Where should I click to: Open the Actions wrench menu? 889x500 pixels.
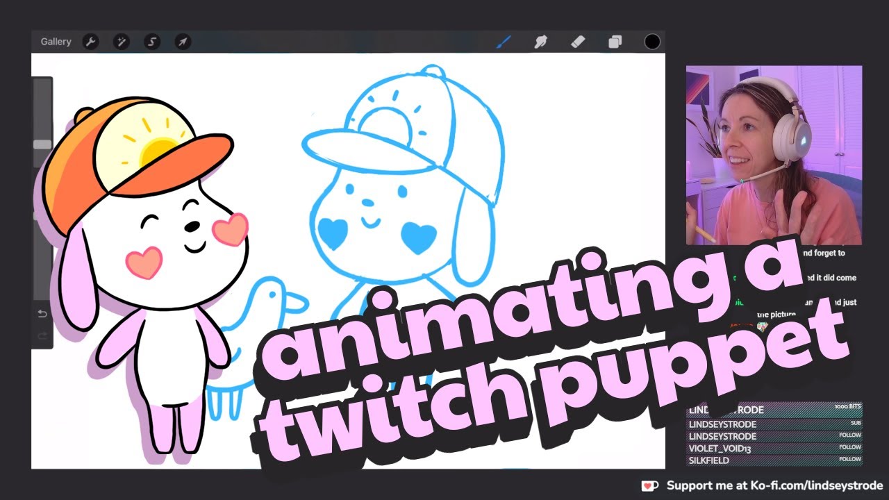[90, 42]
